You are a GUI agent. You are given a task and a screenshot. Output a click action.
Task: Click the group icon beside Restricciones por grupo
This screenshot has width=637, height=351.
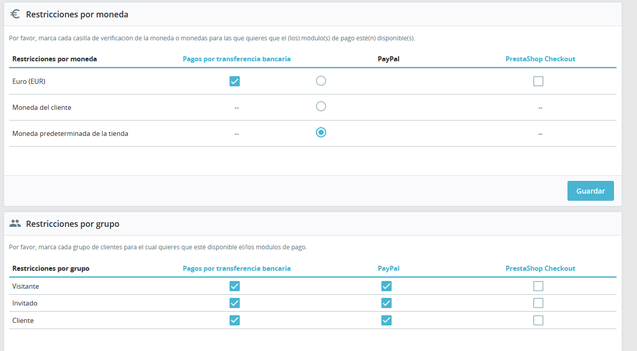coord(15,223)
